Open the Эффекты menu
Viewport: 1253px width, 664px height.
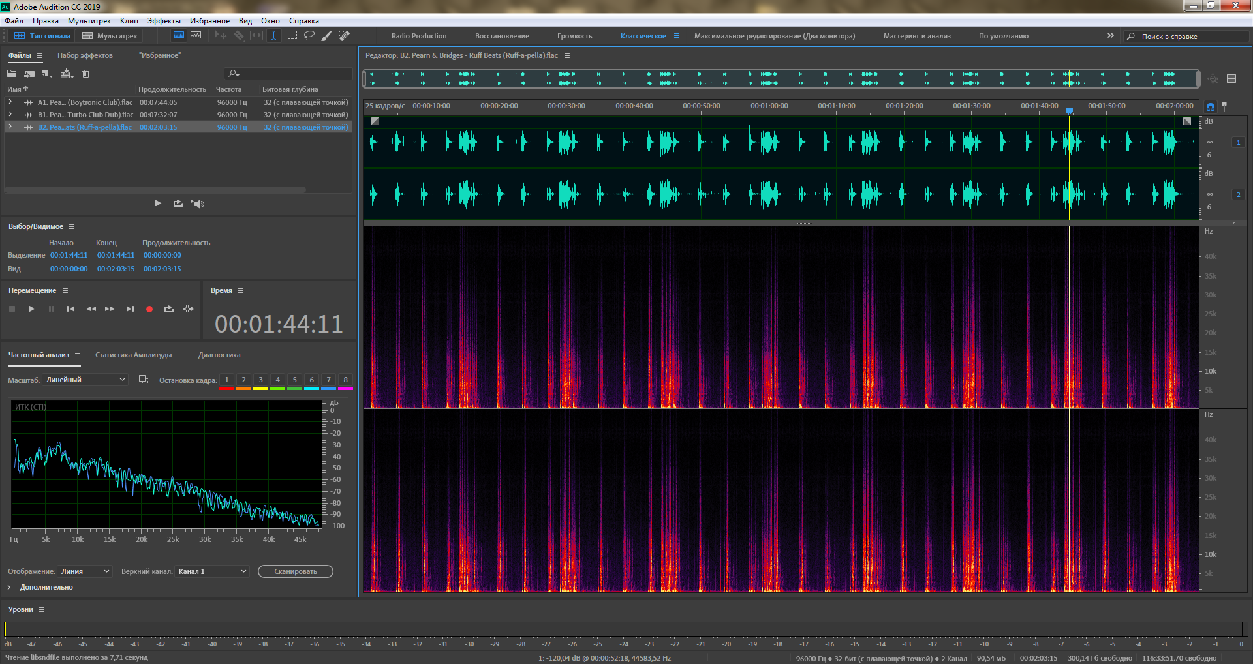(163, 21)
